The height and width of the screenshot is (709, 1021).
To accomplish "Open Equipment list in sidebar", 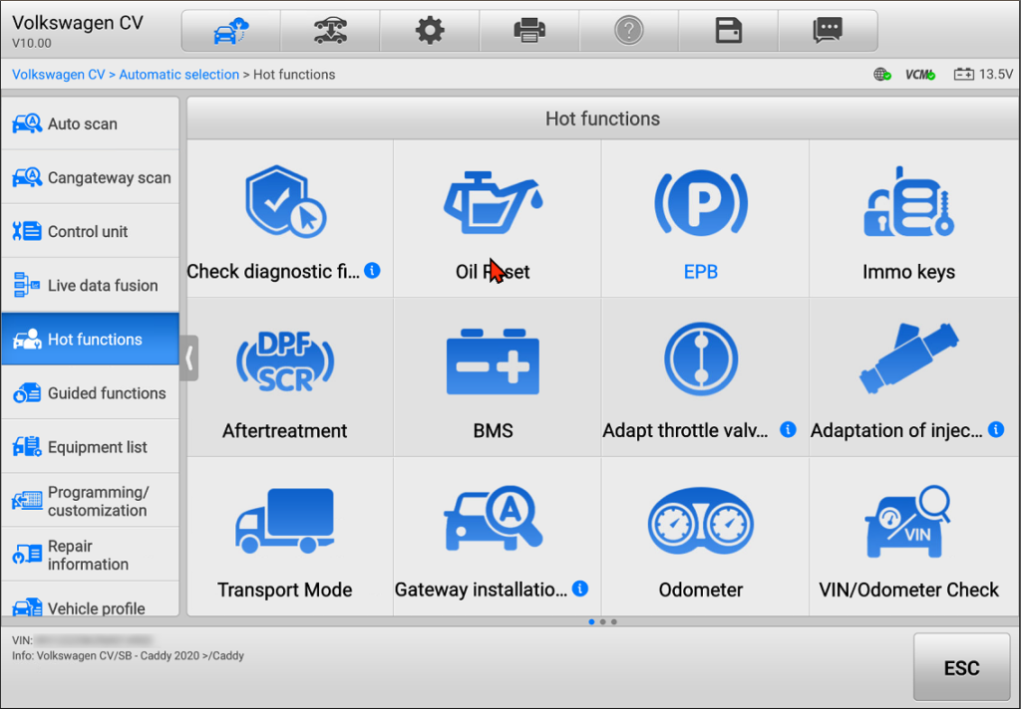I will pos(90,447).
